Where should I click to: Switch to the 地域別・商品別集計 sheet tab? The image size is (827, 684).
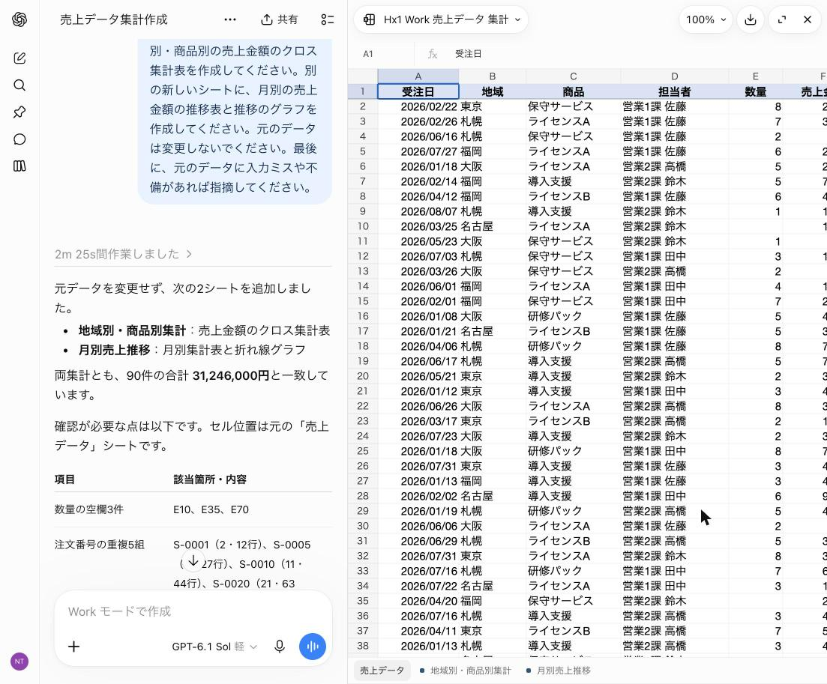[465, 671]
